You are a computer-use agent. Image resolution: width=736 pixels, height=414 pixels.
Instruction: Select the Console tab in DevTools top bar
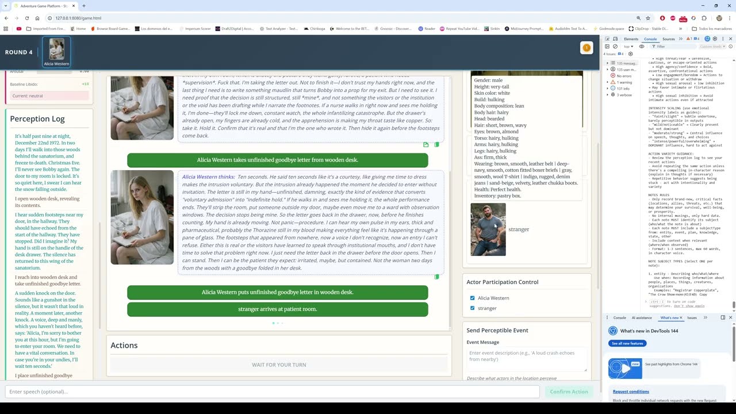650,39
